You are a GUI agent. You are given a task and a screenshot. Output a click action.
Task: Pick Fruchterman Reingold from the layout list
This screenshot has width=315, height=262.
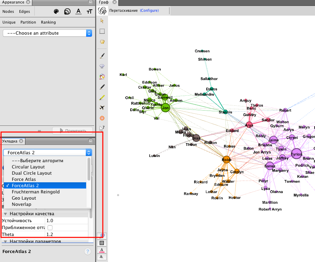pyautogui.click(x=36, y=192)
